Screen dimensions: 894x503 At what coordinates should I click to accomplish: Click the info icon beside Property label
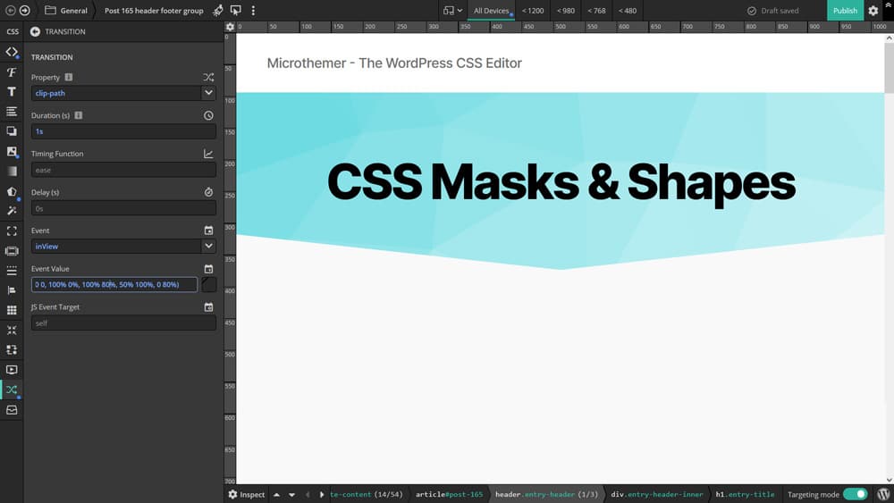coord(69,77)
